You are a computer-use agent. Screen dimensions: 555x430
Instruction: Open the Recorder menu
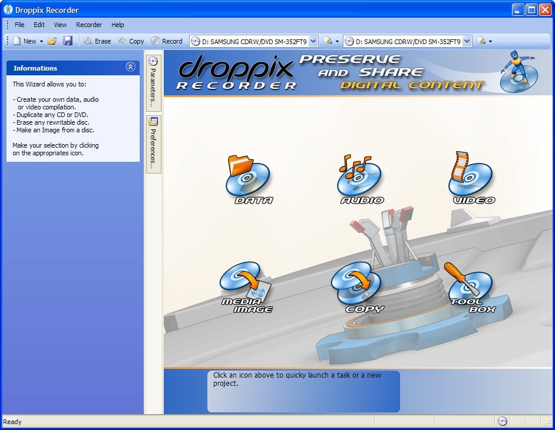pos(89,25)
